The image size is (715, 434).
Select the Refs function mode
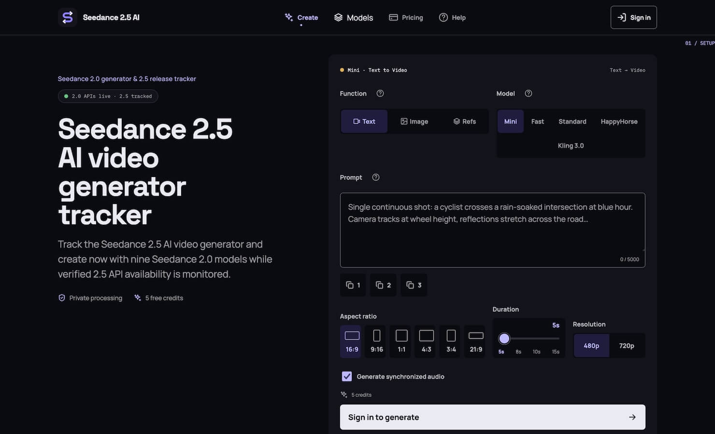tap(464, 122)
